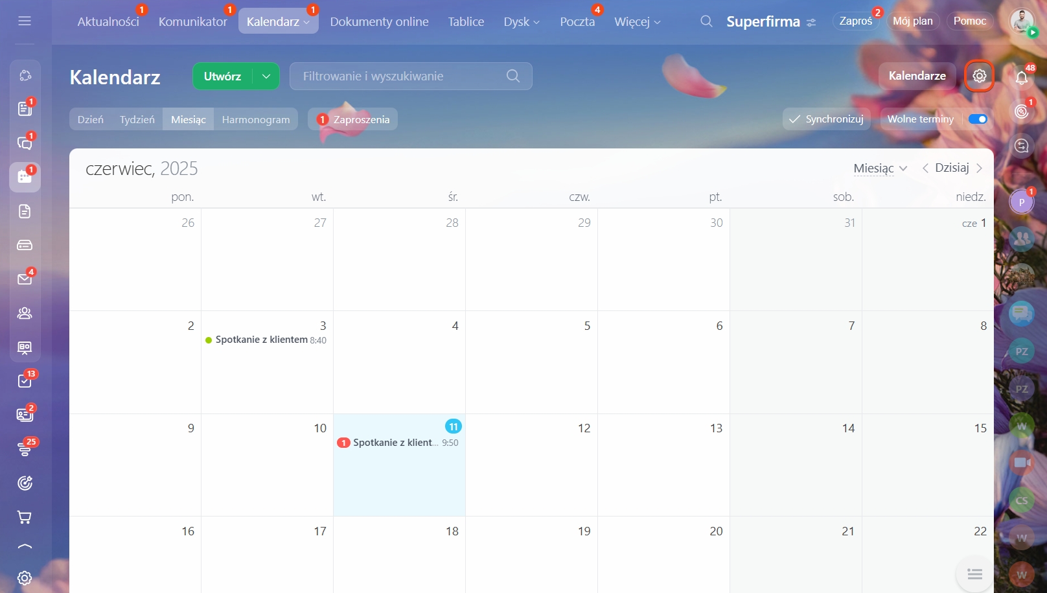The image size is (1047, 593).
Task: Open the Tablice tab
Action: 466,22
